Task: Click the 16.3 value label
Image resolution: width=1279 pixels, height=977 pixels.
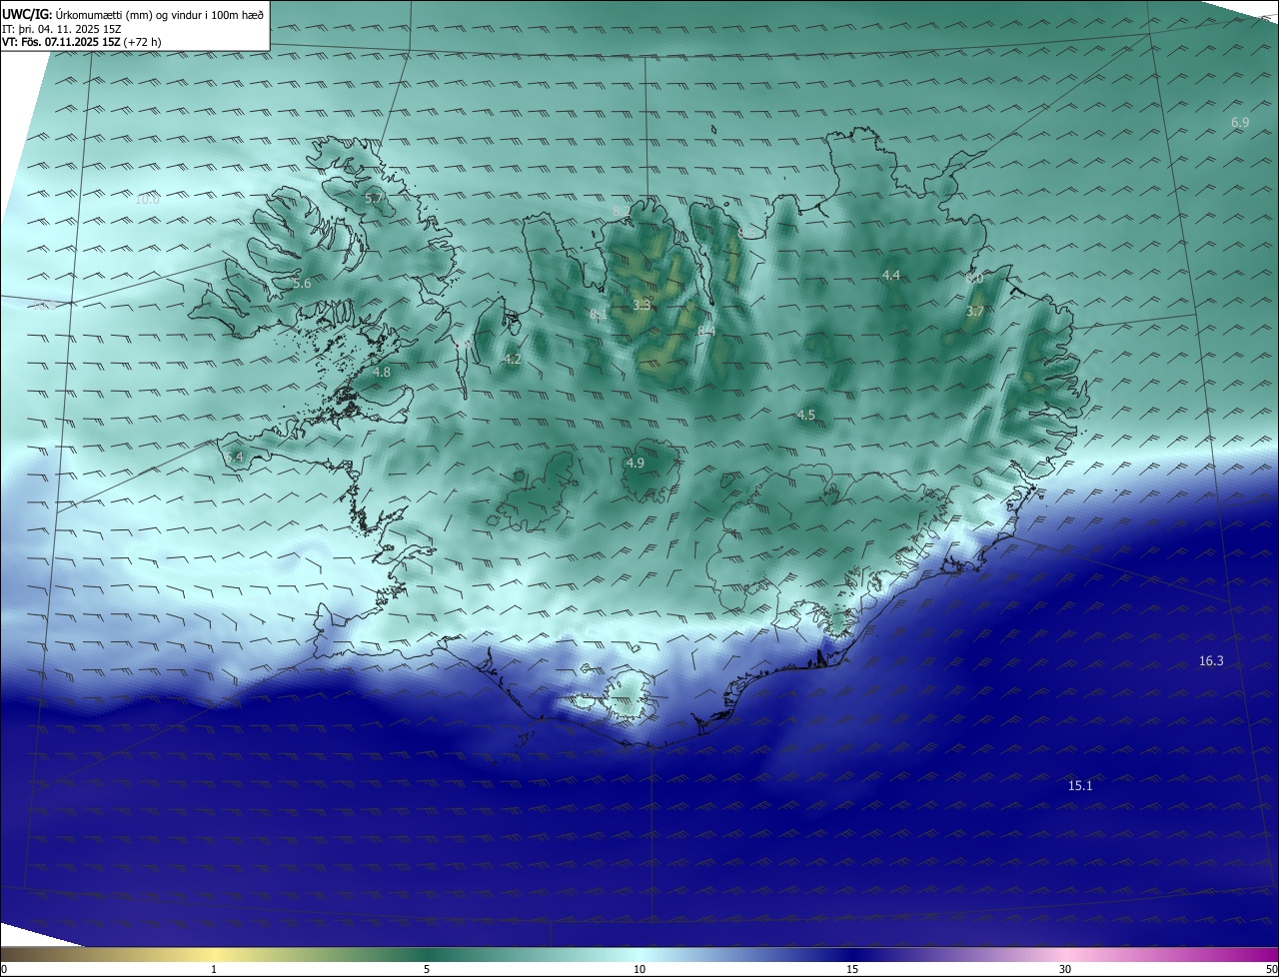Action: coord(1211,660)
